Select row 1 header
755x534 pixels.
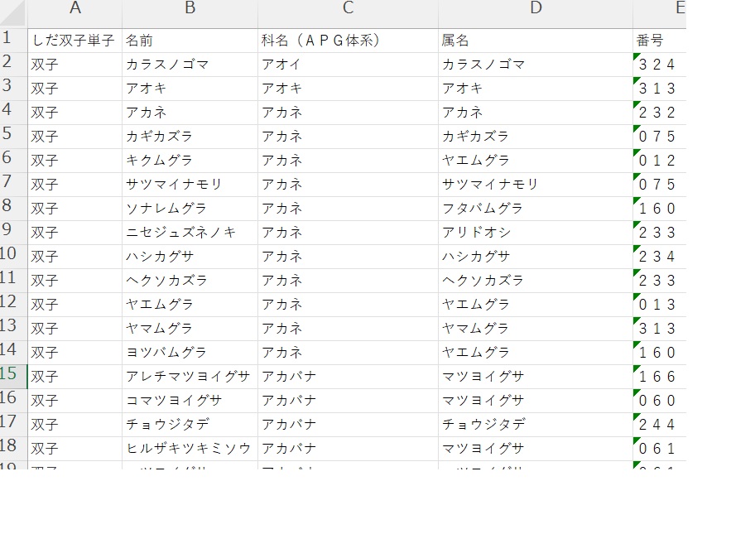[13, 41]
